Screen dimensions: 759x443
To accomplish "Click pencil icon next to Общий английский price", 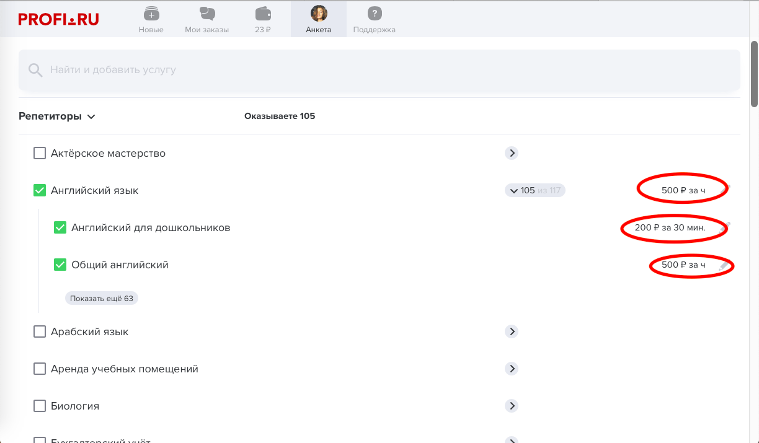I will (x=724, y=265).
